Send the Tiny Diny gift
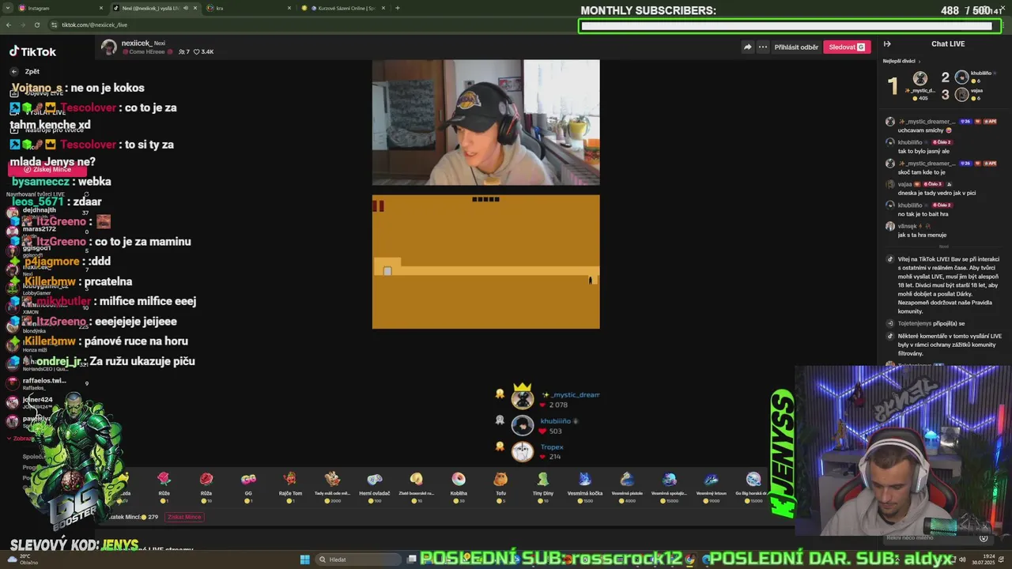The width and height of the screenshot is (1012, 569). (542, 488)
